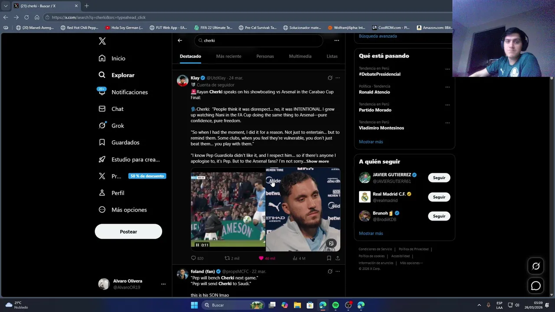View analytics of Klay's post (4 M)
The image size is (555, 312).
pos(299,258)
